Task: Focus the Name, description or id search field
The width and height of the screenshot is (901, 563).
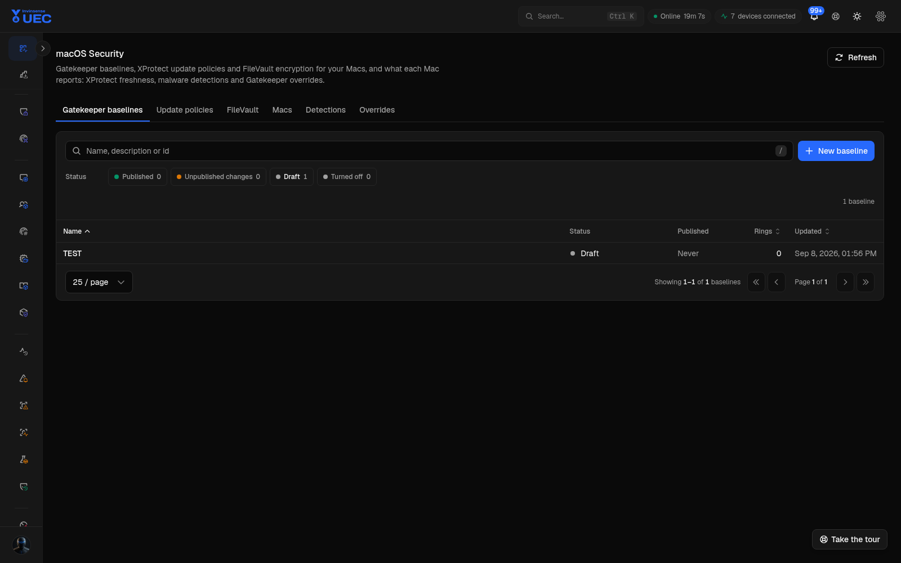Action: (x=429, y=151)
